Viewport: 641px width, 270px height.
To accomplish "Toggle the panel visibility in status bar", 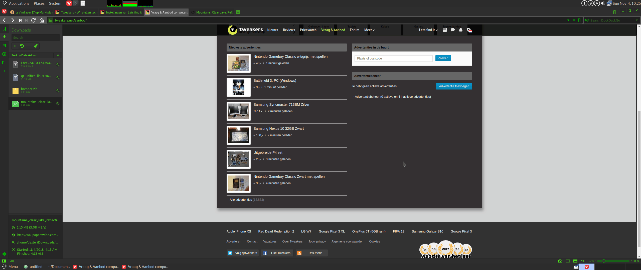I will coord(4,261).
